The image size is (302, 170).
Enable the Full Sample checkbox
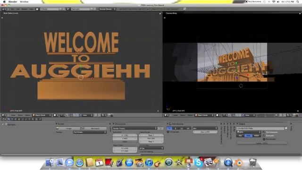point(168,132)
